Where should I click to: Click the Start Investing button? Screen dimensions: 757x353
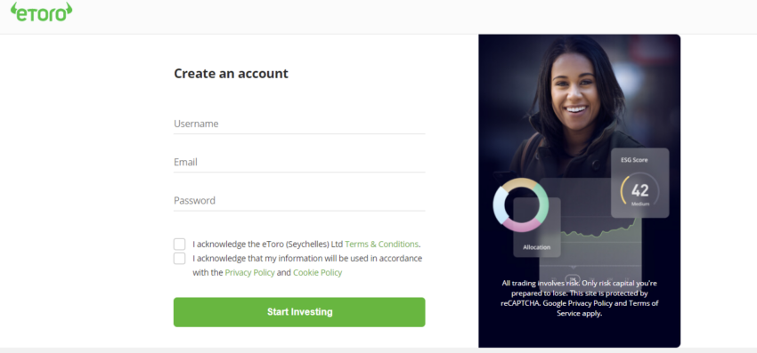tap(299, 312)
